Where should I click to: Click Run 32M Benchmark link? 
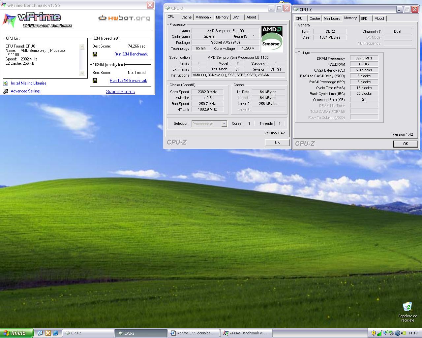tap(131, 54)
